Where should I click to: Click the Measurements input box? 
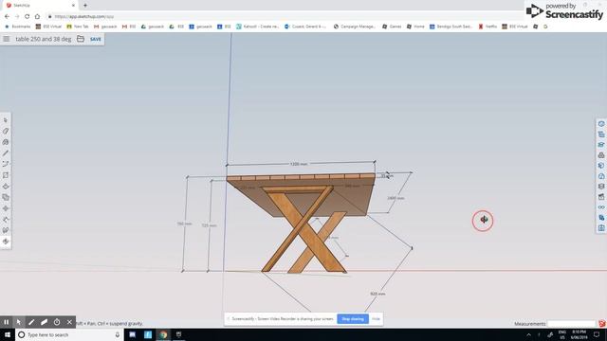coord(571,324)
